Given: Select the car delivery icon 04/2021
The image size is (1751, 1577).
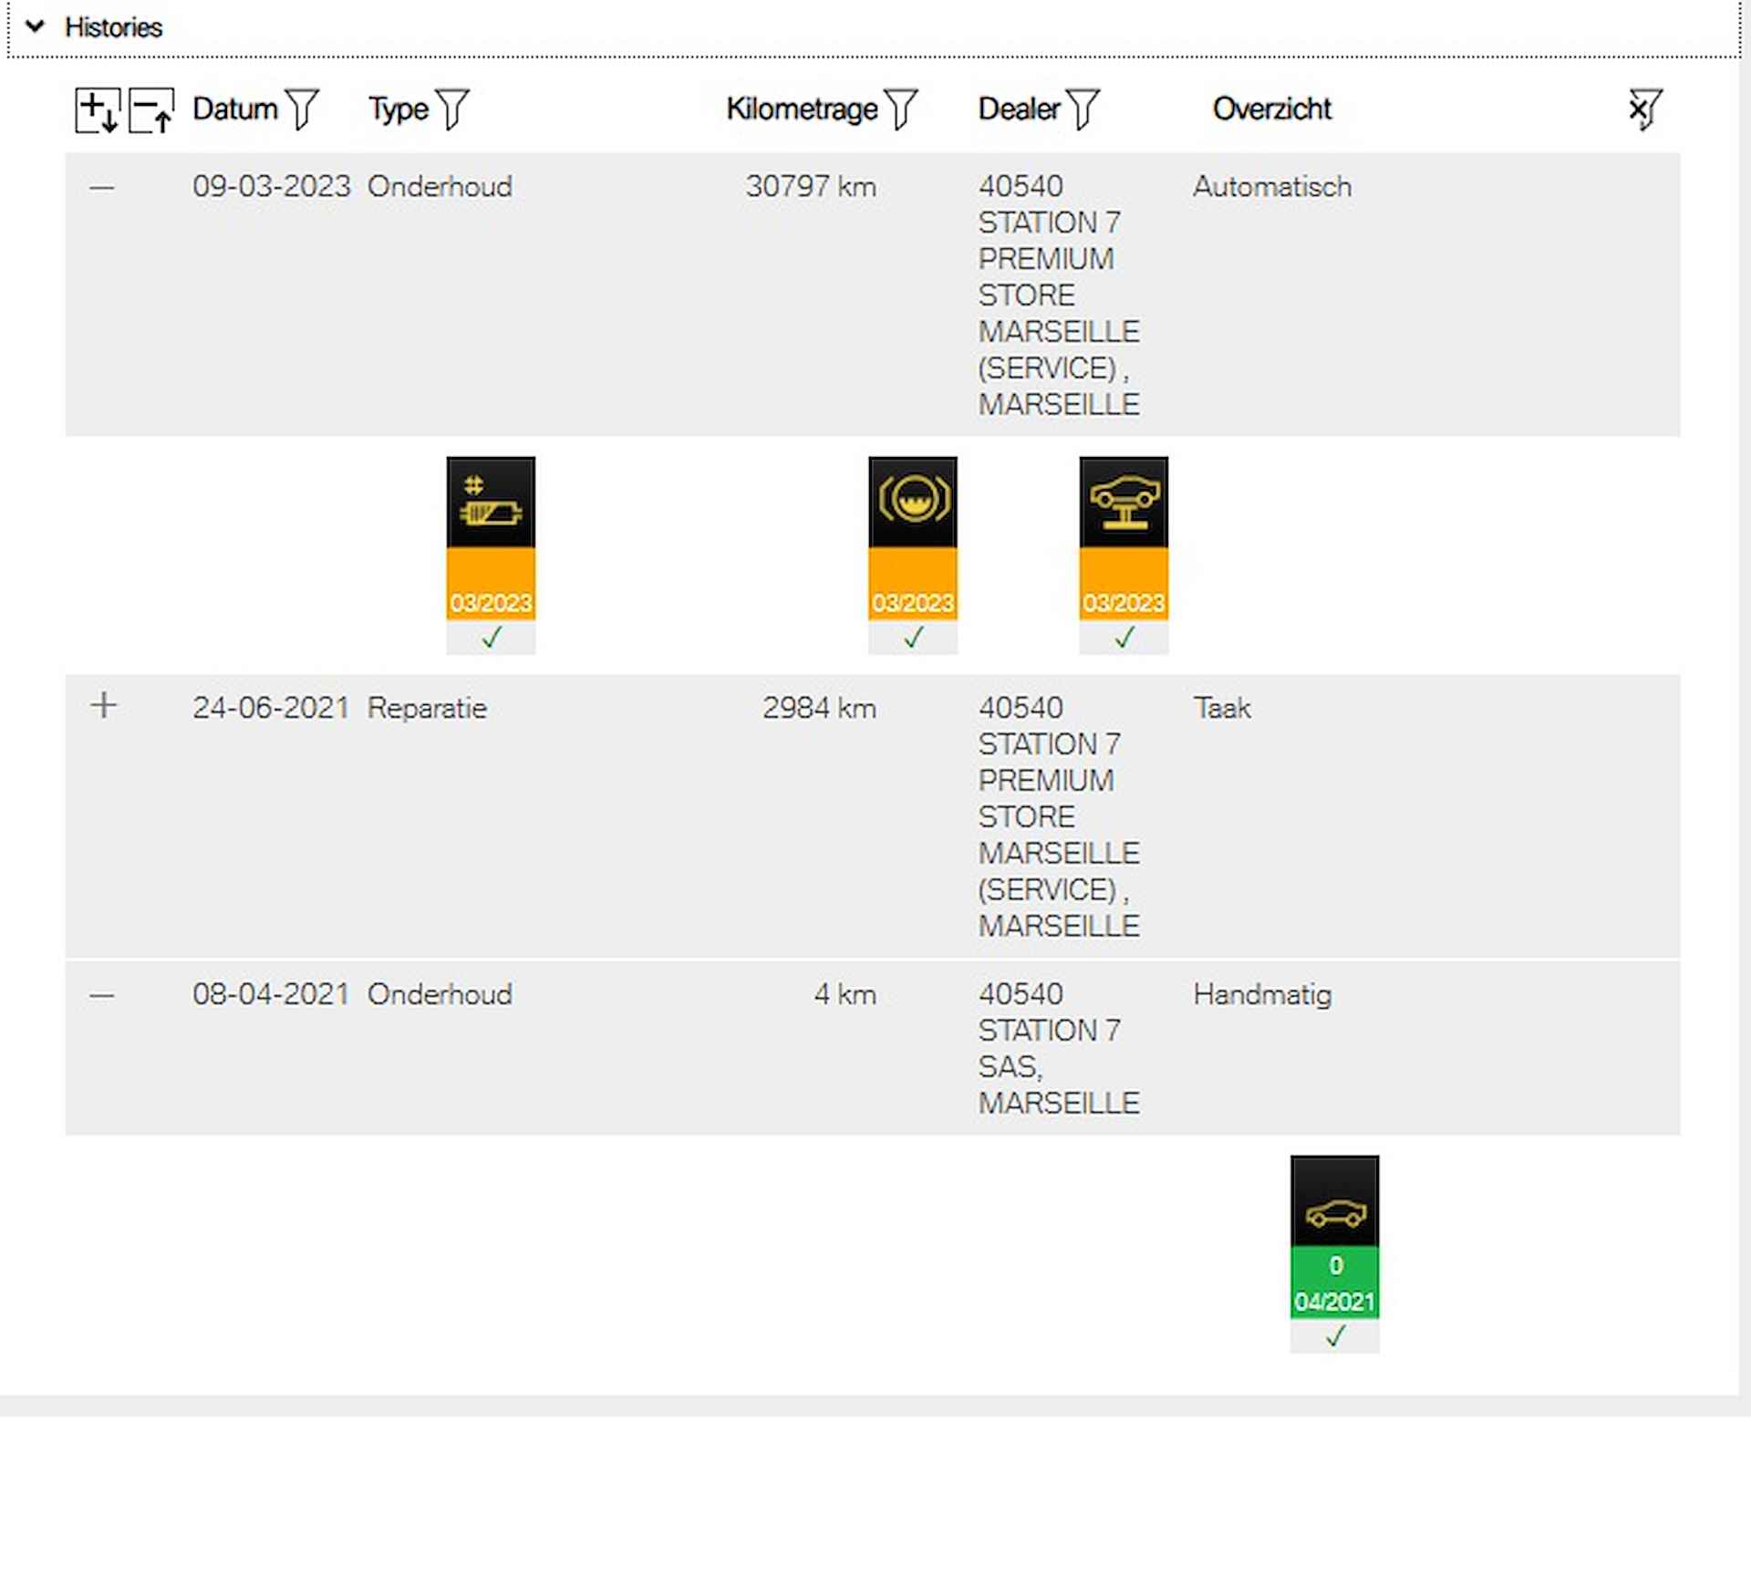Looking at the screenshot, I should [1334, 1253].
